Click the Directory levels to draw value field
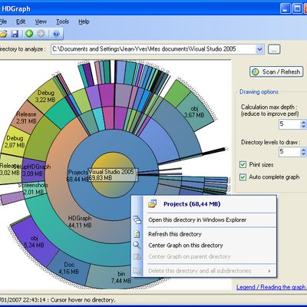 click(x=289, y=151)
